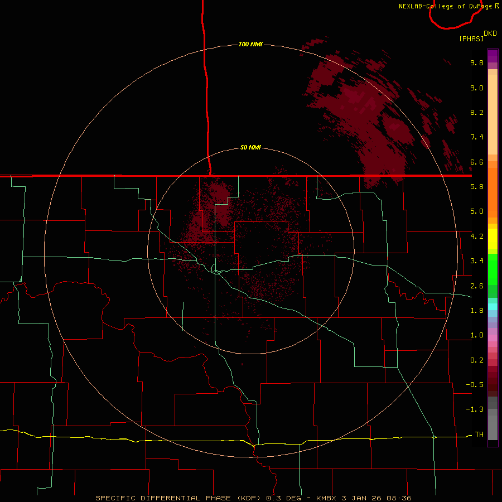Viewport: 502px width, 502px height.
Task: Pick the purple top segment of the color bar
Action: (x=493, y=56)
